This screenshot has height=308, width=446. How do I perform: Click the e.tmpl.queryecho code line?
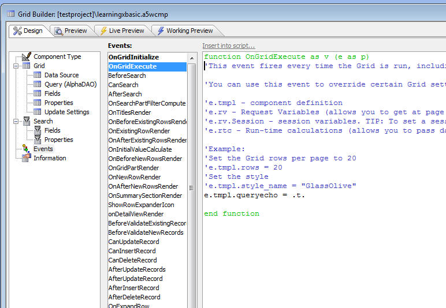pyautogui.click(x=255, y=195)
